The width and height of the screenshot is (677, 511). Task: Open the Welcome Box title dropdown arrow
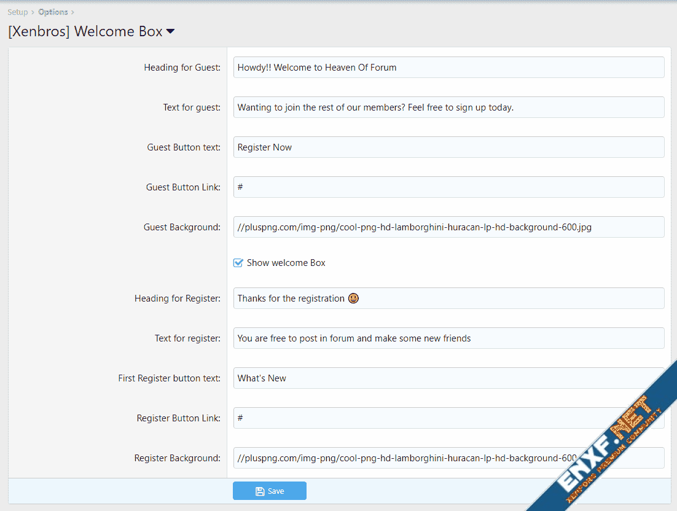click(x=171, y=31)
